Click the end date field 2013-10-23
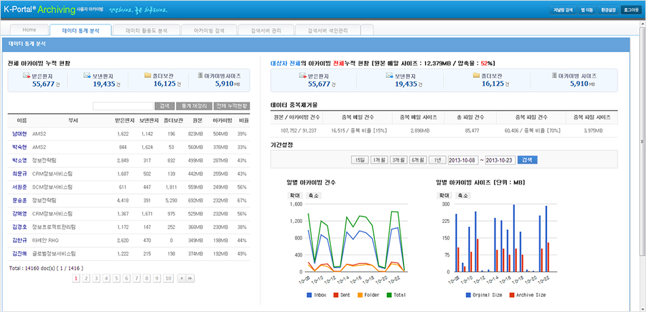The height and width of the screenshot is (312, 646). click(500, 160)
